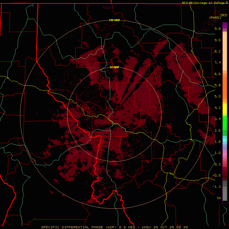Click the 5.0 legend value
Image resolution: width=229 pixels, height=229 pixels.
point(218,96)
